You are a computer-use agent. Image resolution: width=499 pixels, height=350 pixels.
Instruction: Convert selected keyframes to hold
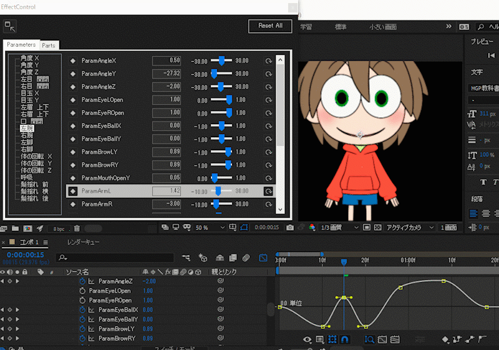pos(457,339)
